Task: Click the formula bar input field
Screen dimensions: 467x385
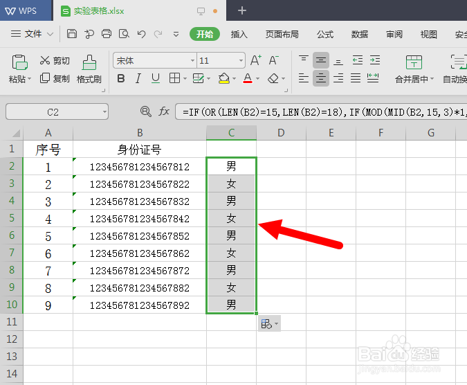Action: point(321,111)
